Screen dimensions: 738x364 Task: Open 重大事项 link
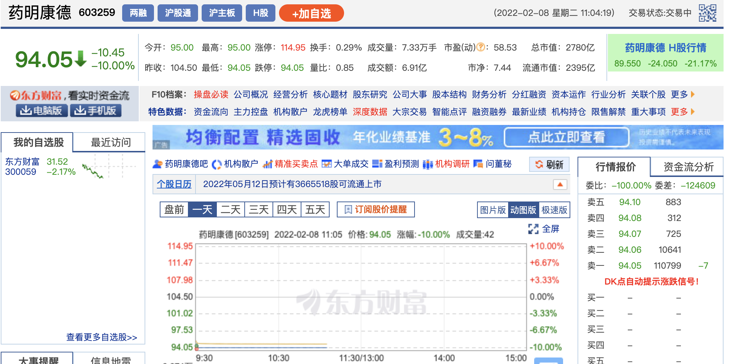(648, 112)
